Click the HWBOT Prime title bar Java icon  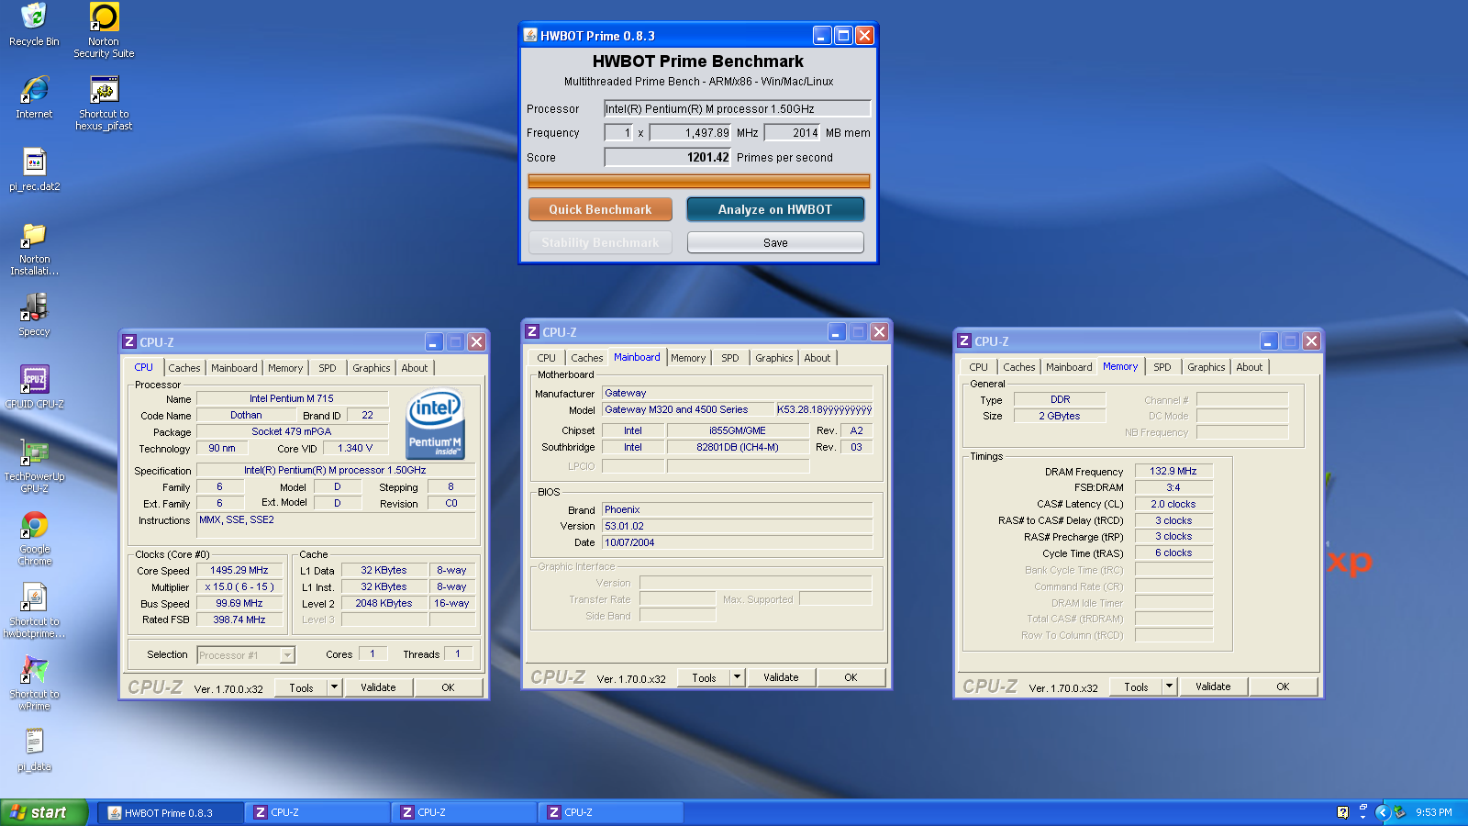pyautogui.click(x=530, y=35)
